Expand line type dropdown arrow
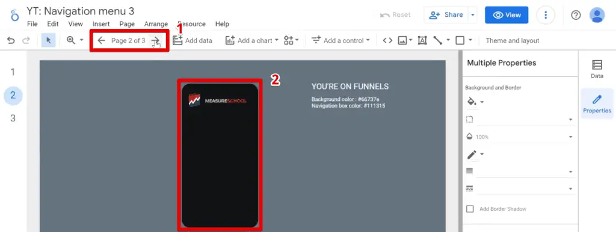 point(448,40)
